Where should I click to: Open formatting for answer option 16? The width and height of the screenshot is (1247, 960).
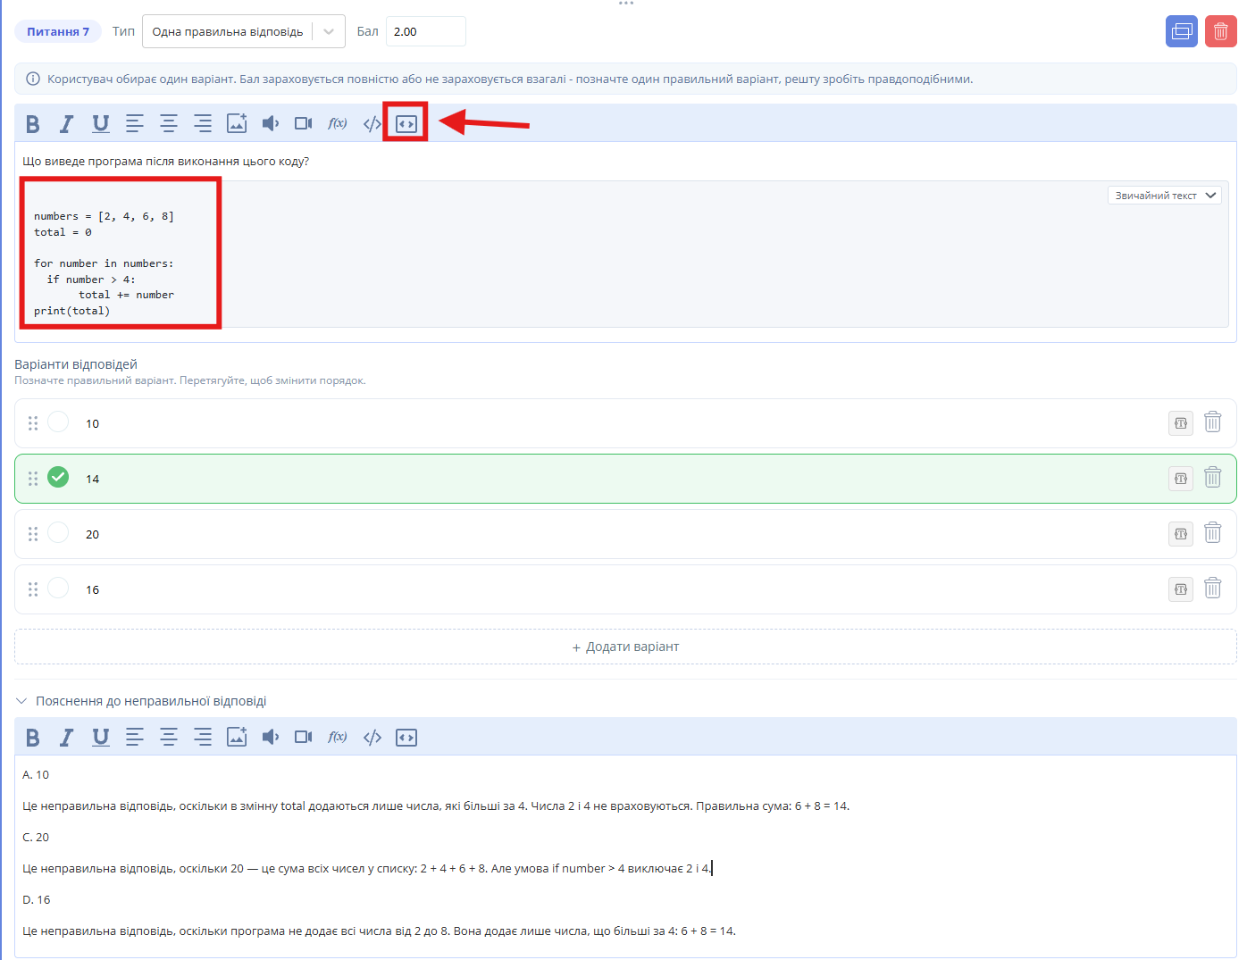(1181, 589)
